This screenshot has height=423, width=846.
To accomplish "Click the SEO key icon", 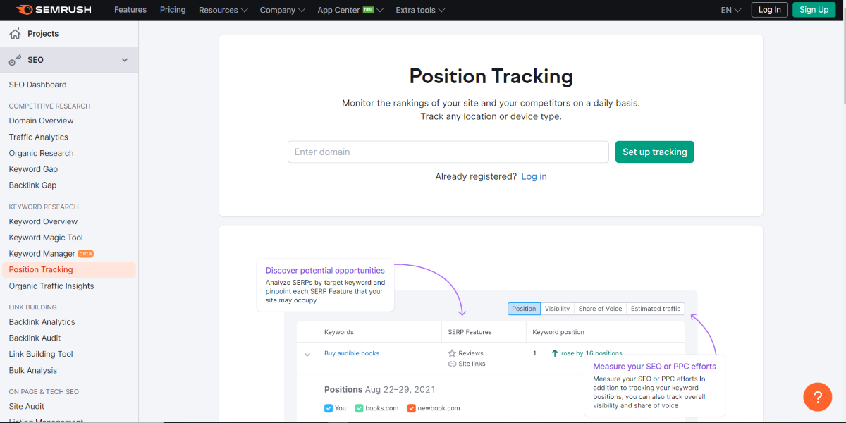I will [x=15, y=61].
